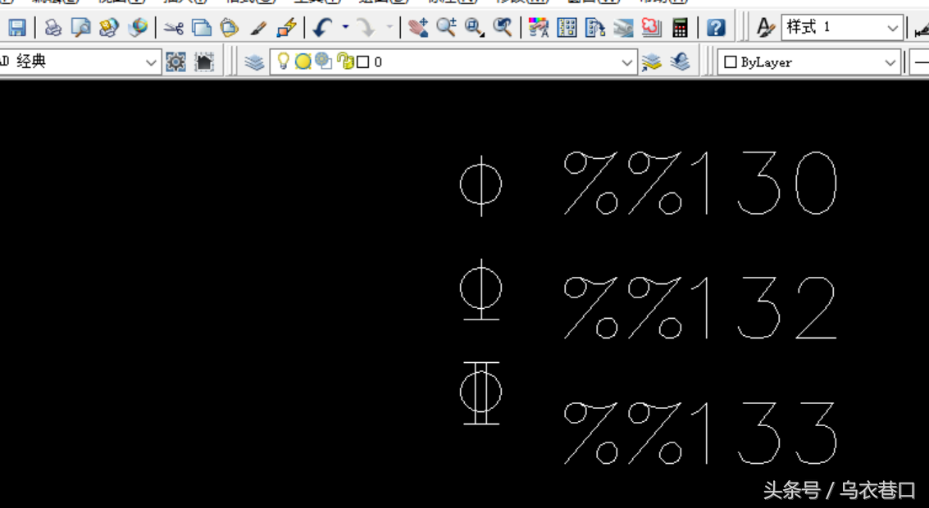Click the 3D DWF globe icon
This screenshot has height=508, width=929.
tap(138, 27)
